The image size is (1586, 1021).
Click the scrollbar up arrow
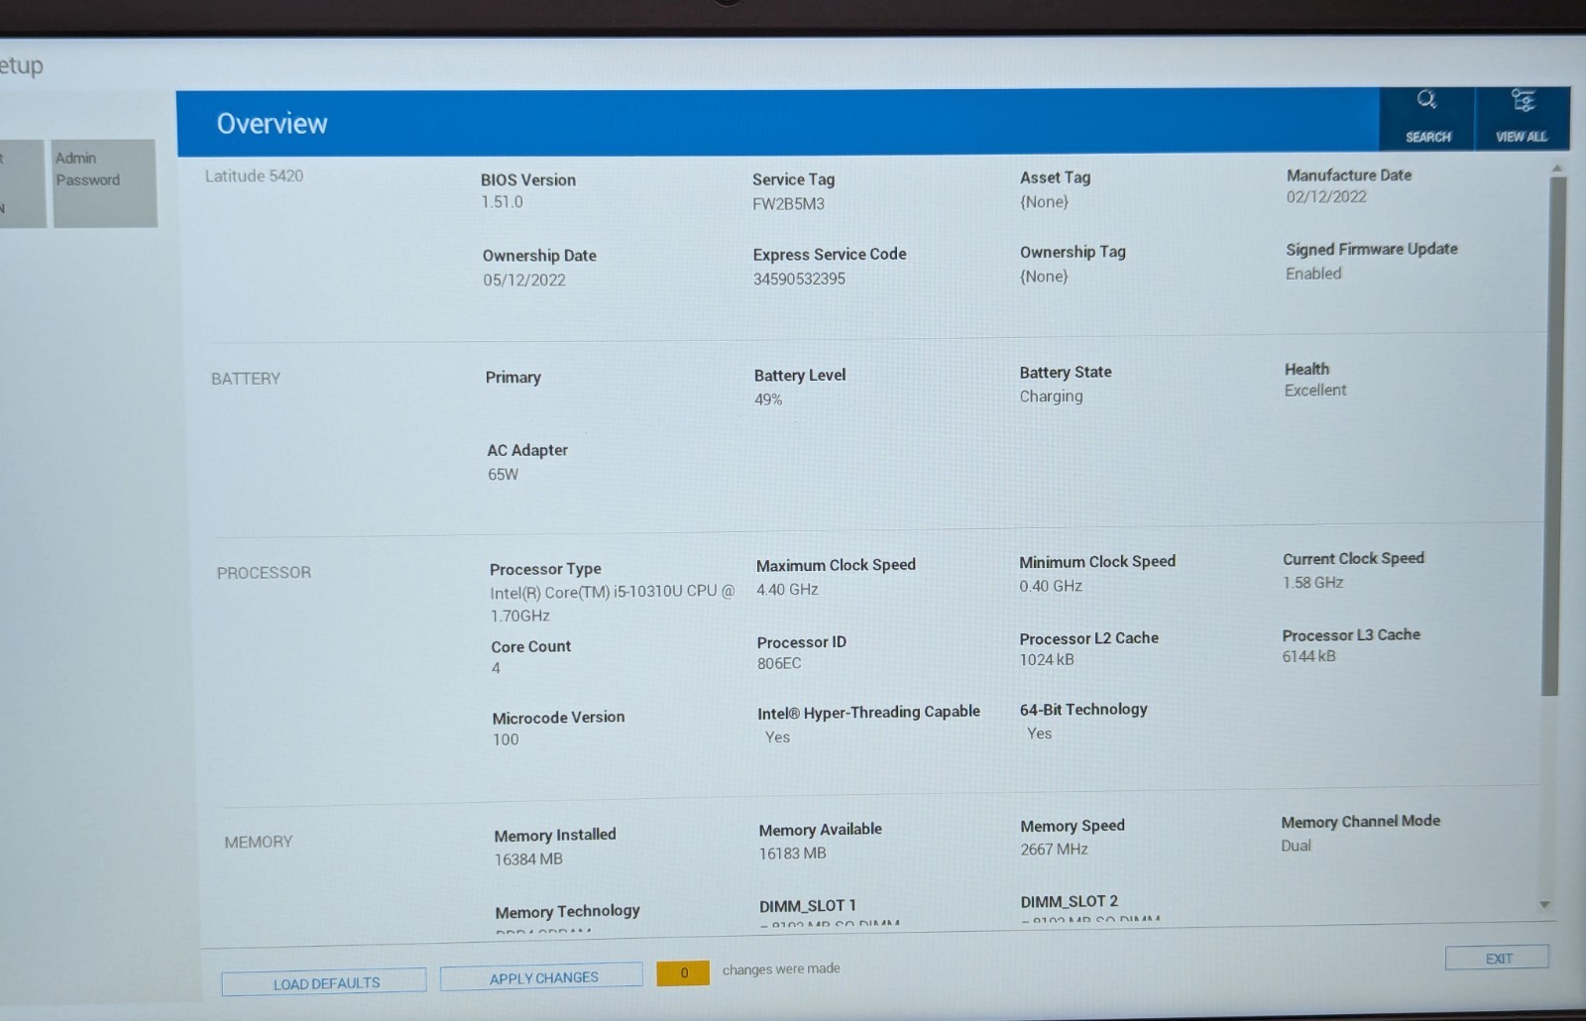1556,169
